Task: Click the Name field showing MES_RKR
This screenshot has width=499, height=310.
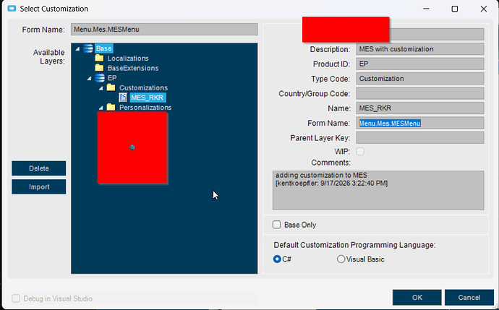Action: (x=420, y=108)
